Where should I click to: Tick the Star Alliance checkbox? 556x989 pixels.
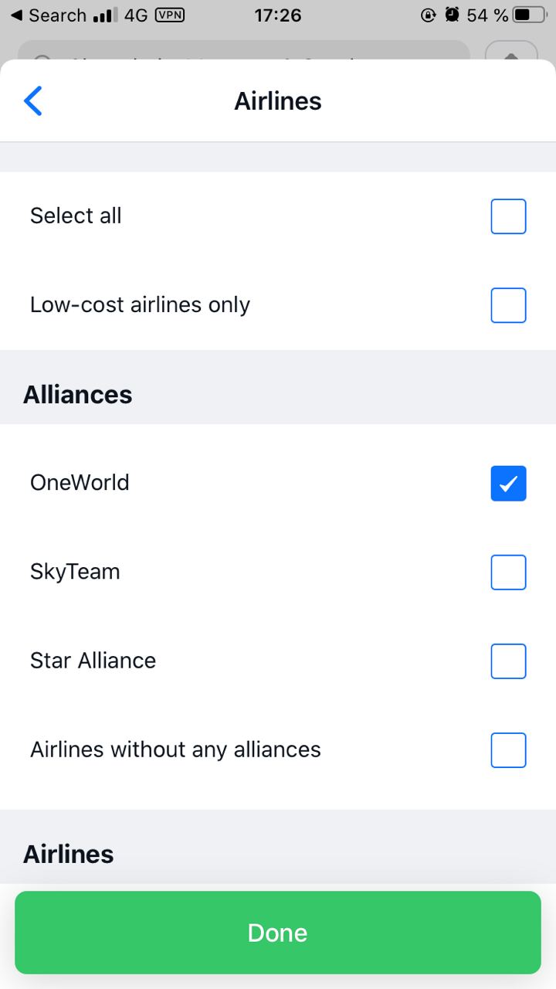[508, 661]
